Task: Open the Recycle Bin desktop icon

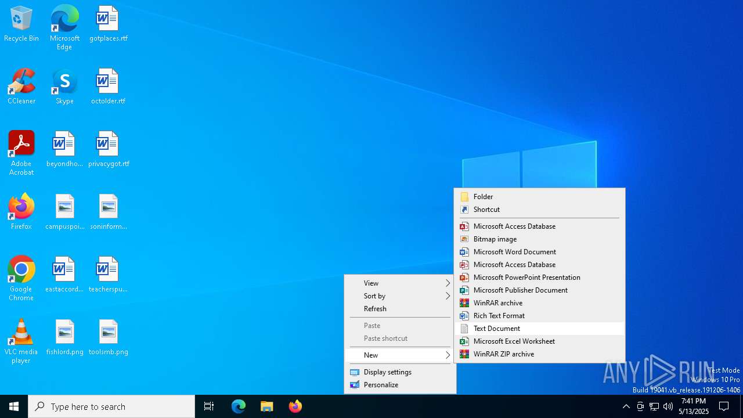Action: point(21,24)
